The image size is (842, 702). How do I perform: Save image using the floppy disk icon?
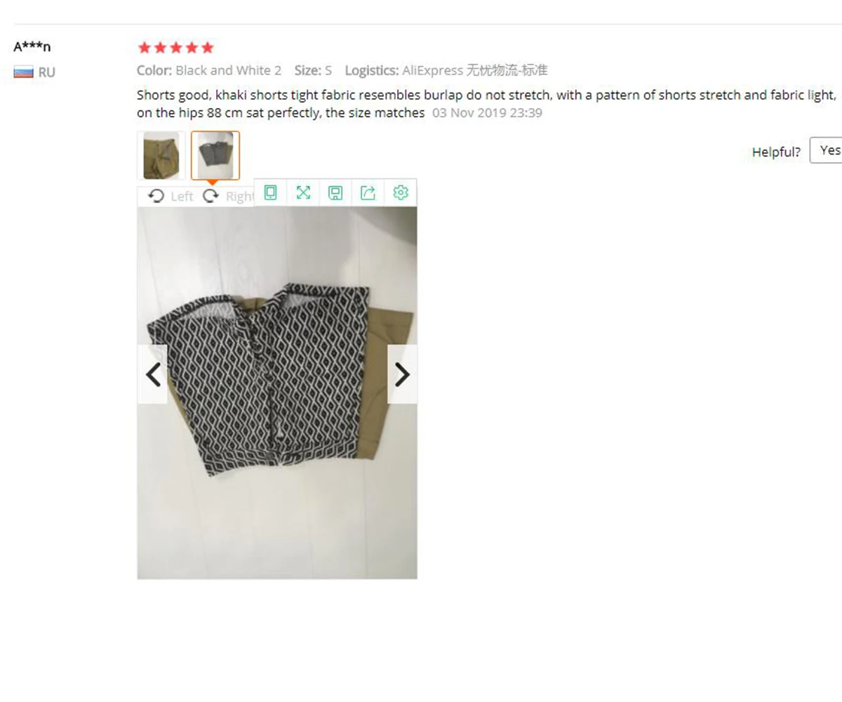click(335, 192)
